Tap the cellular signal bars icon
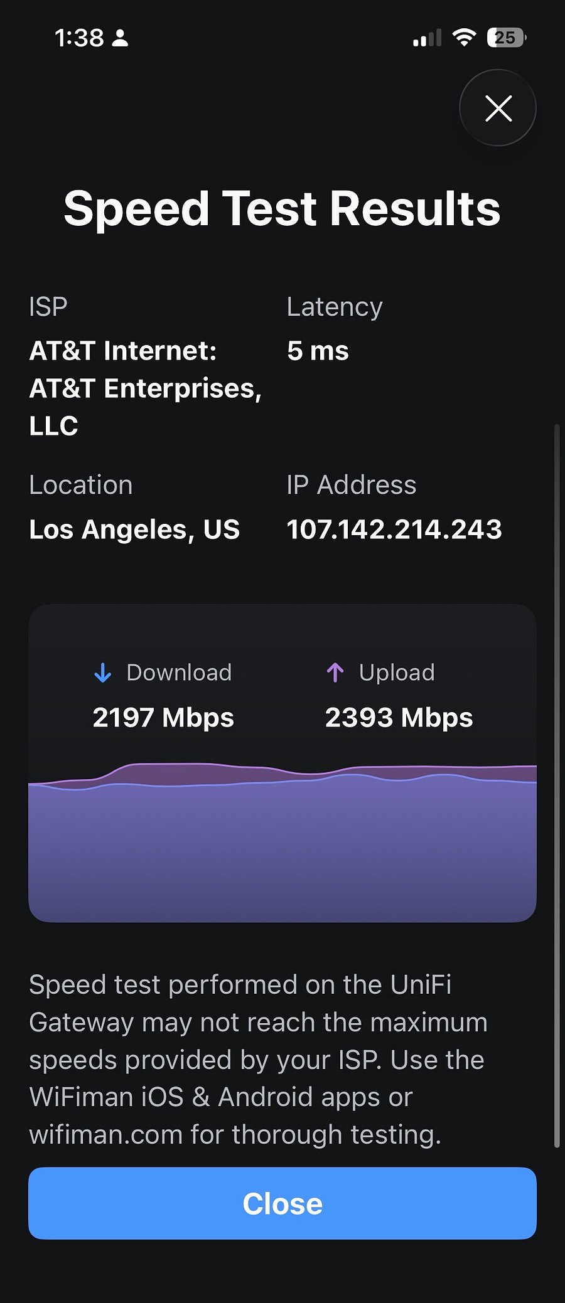565x1303 pixels. click(x=428, y=38)
